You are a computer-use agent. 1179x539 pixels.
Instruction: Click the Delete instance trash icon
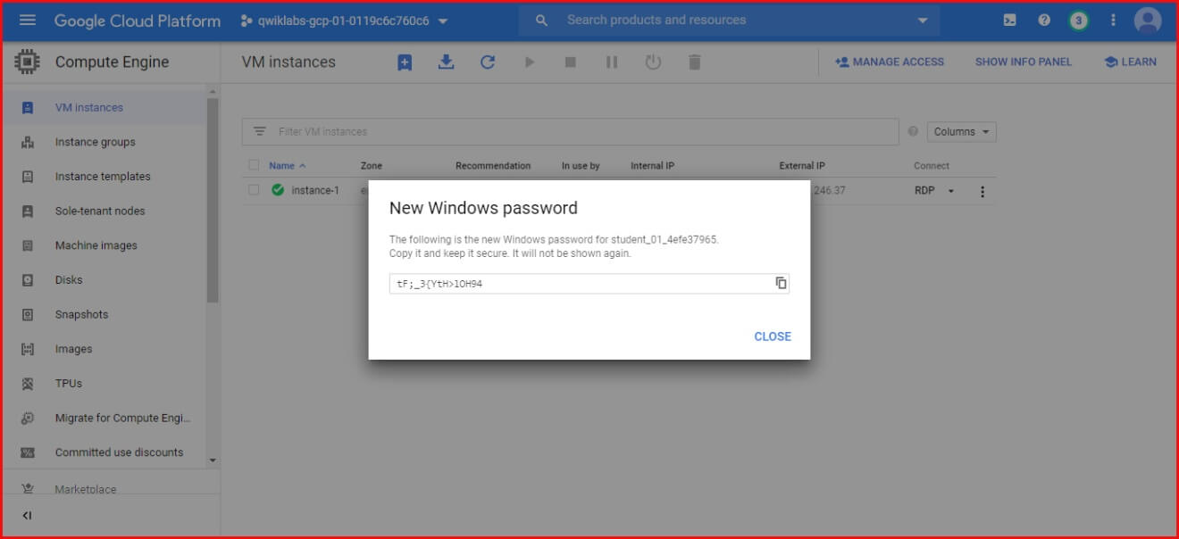pyautogui.click(x=694, y=62)
